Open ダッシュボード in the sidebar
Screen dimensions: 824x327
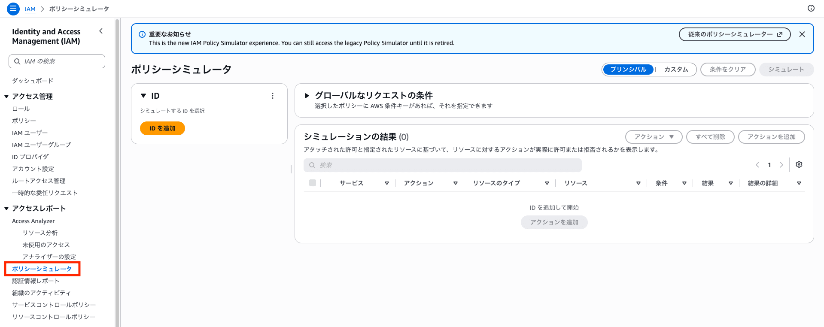tap(33, 81)
